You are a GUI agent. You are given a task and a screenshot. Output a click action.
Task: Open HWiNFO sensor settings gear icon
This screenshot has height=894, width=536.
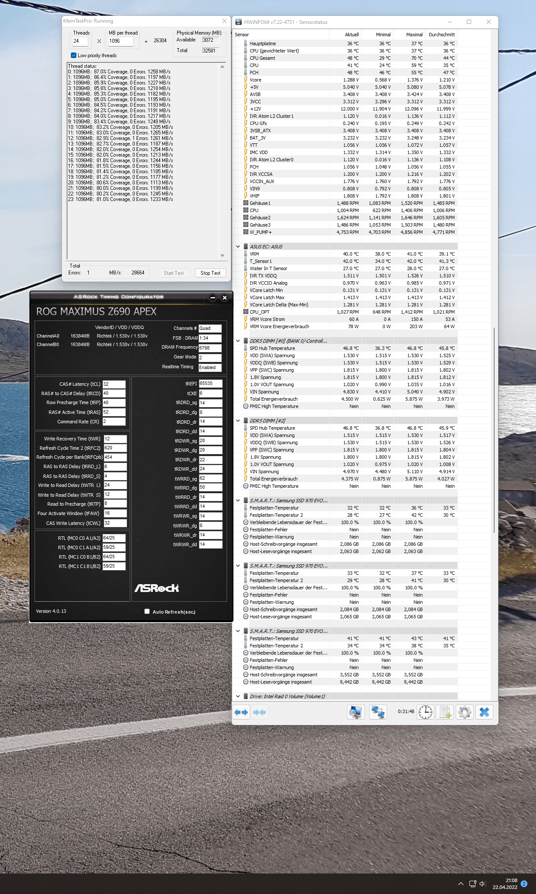pyautogui.click(x=464, y=712)
